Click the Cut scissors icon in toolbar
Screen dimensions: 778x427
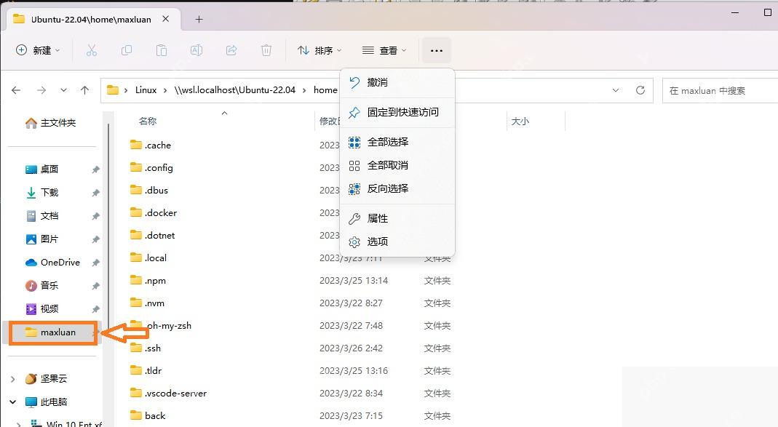pos(91,50)
